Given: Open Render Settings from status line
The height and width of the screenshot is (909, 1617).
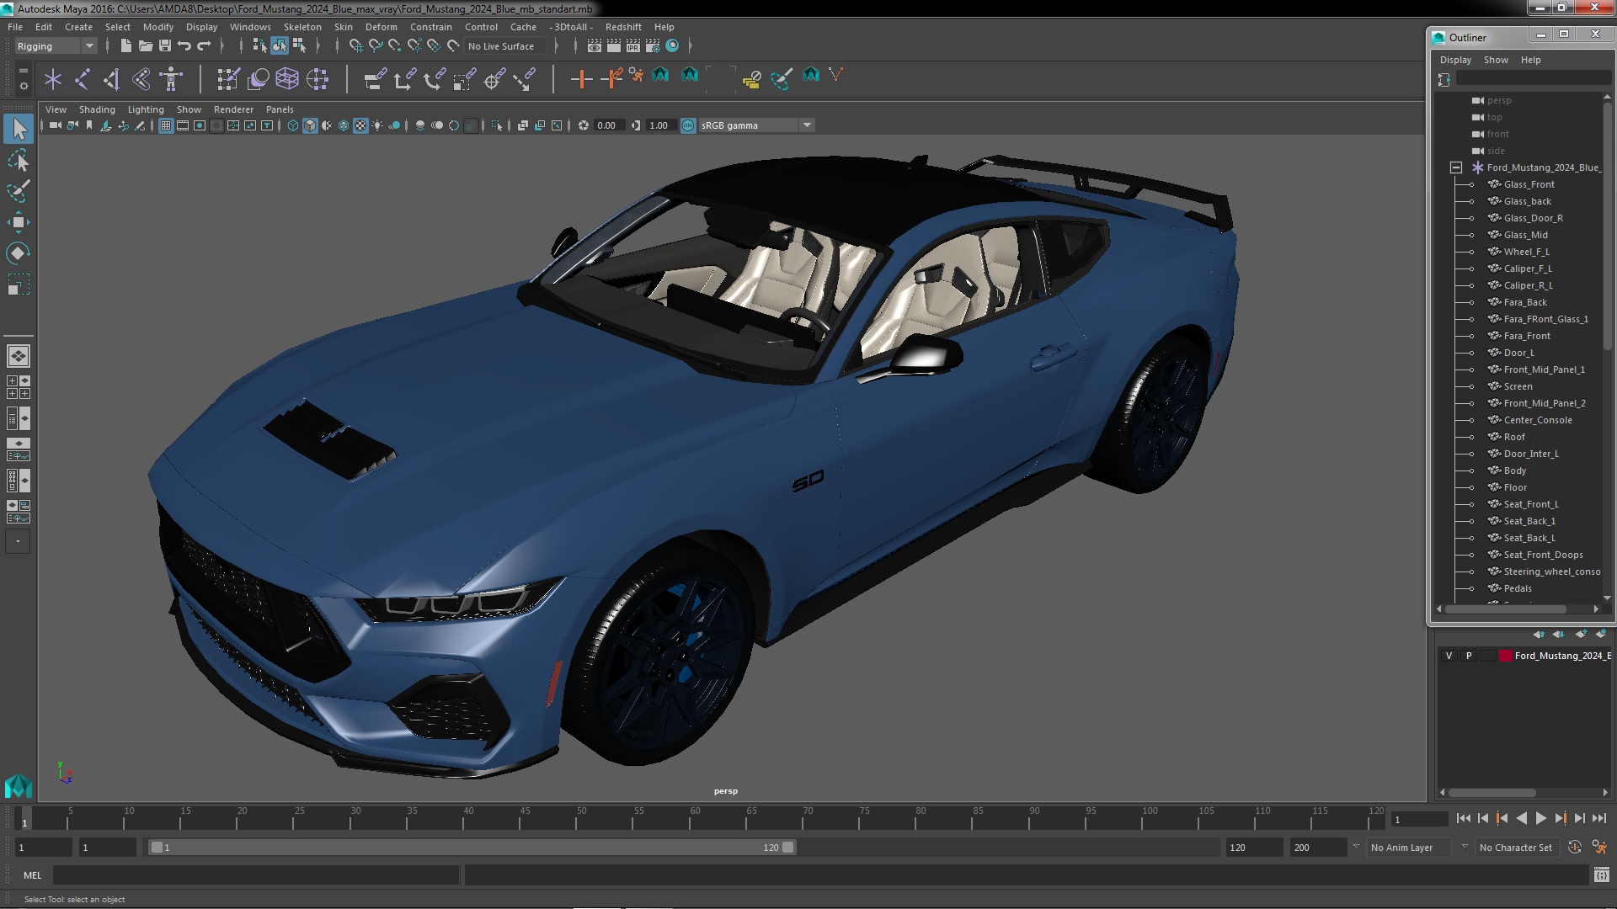Looking at the screenshot, I should (x=653, y=46).
